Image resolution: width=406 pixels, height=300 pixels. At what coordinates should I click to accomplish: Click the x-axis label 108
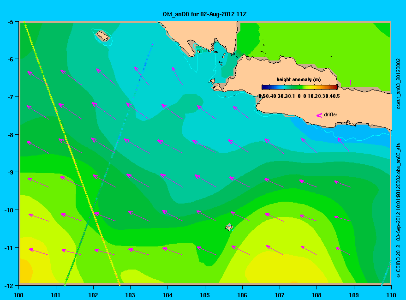coord(316,295)
